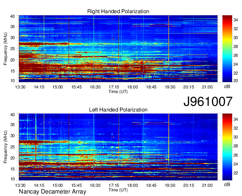
Task: Click the 28 dB label on bottom color bar
Action: point(236,146)
